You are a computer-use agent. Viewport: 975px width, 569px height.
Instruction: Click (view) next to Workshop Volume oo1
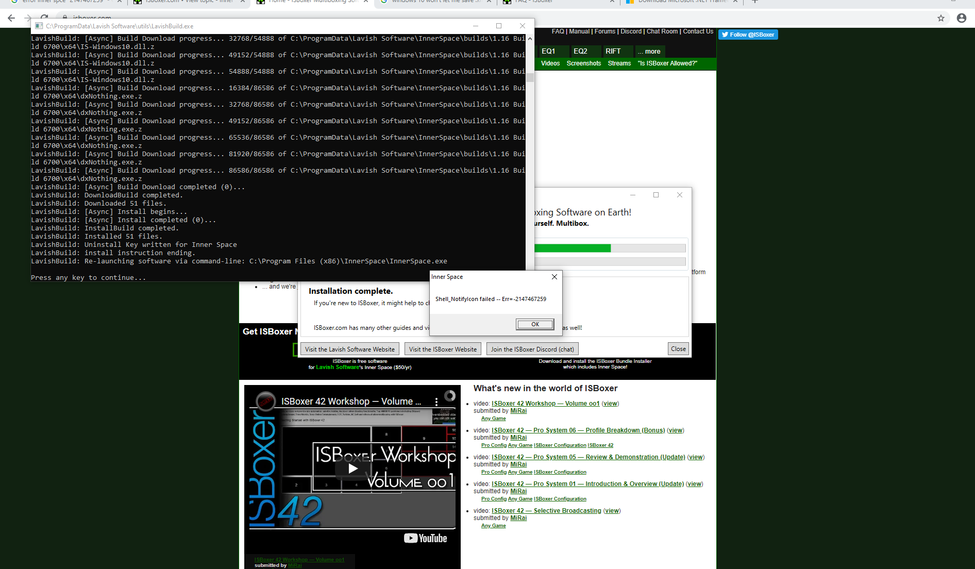click(x=610, y=404)
